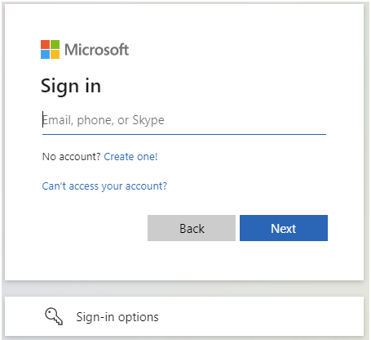
Task: Click the Sign in heading
Action: [71, 86]
